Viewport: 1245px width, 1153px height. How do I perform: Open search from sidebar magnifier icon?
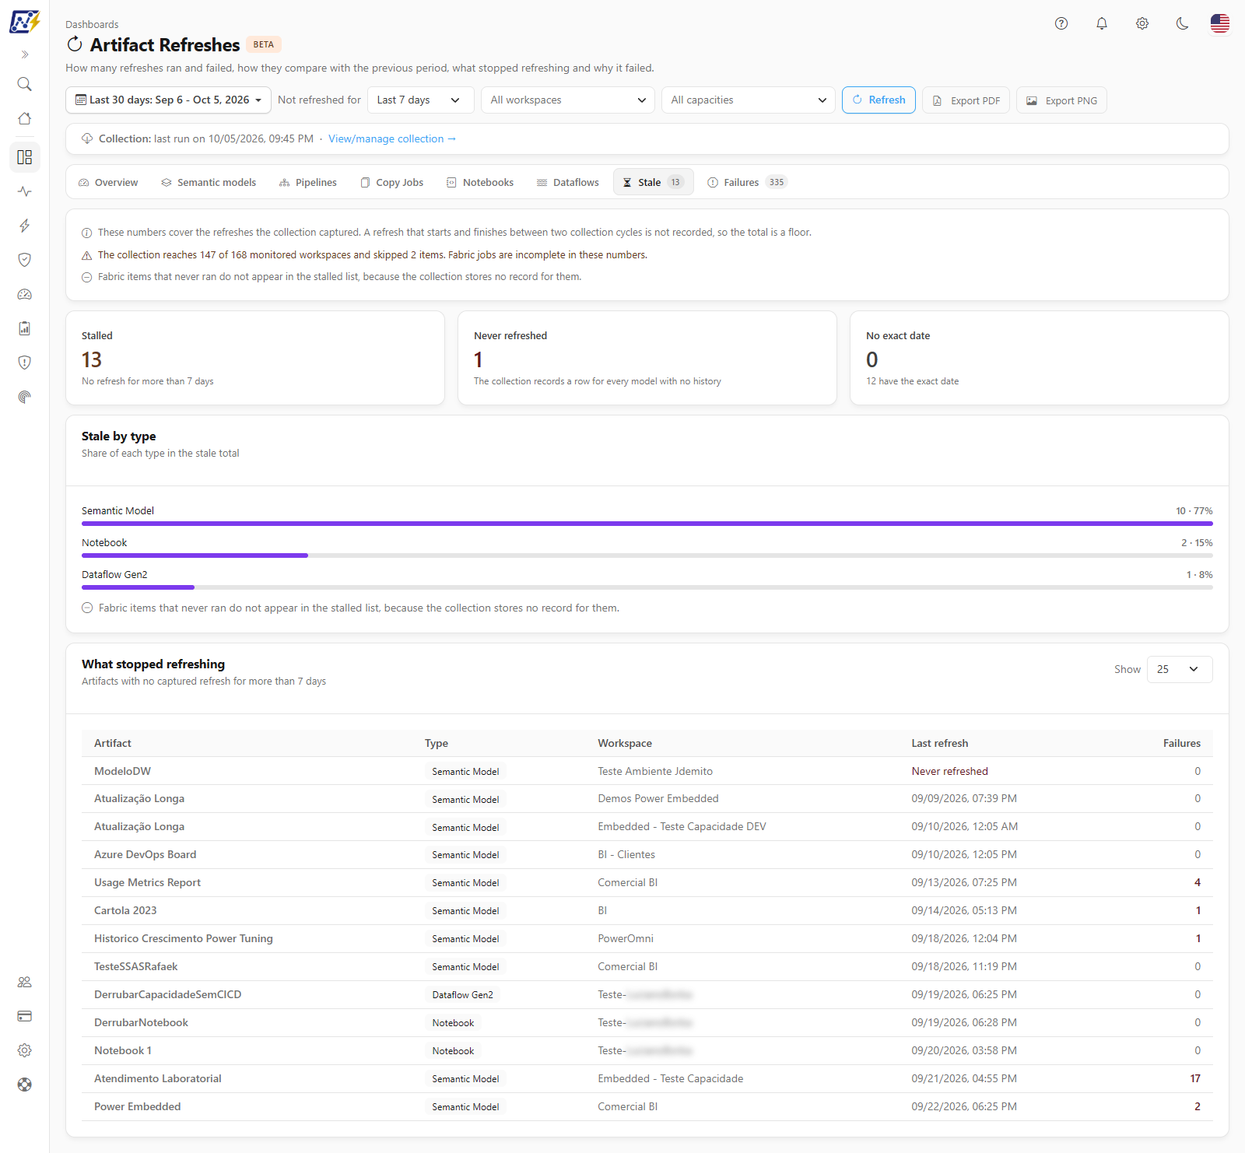(x=25, y=84)
